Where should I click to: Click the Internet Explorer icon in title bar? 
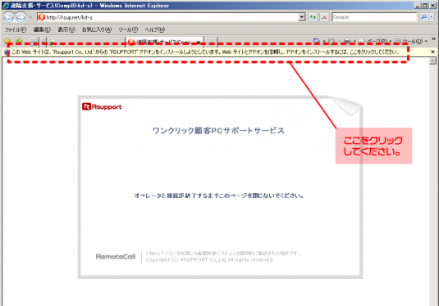point(6,5)
